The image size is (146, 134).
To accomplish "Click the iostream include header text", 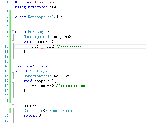I will point(45,2).
